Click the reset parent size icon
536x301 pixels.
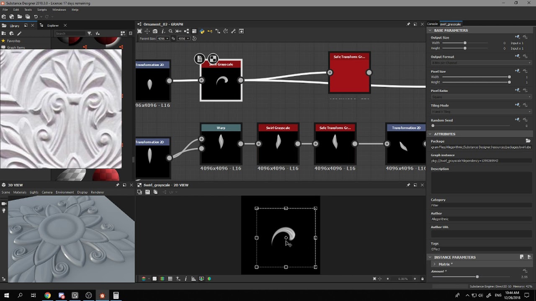(194, 38)
